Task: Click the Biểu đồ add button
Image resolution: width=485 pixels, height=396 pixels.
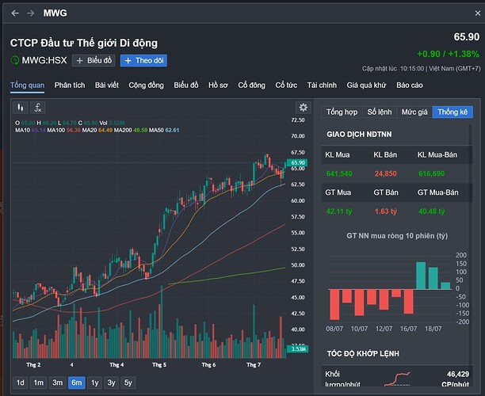Action: (94, 60)
